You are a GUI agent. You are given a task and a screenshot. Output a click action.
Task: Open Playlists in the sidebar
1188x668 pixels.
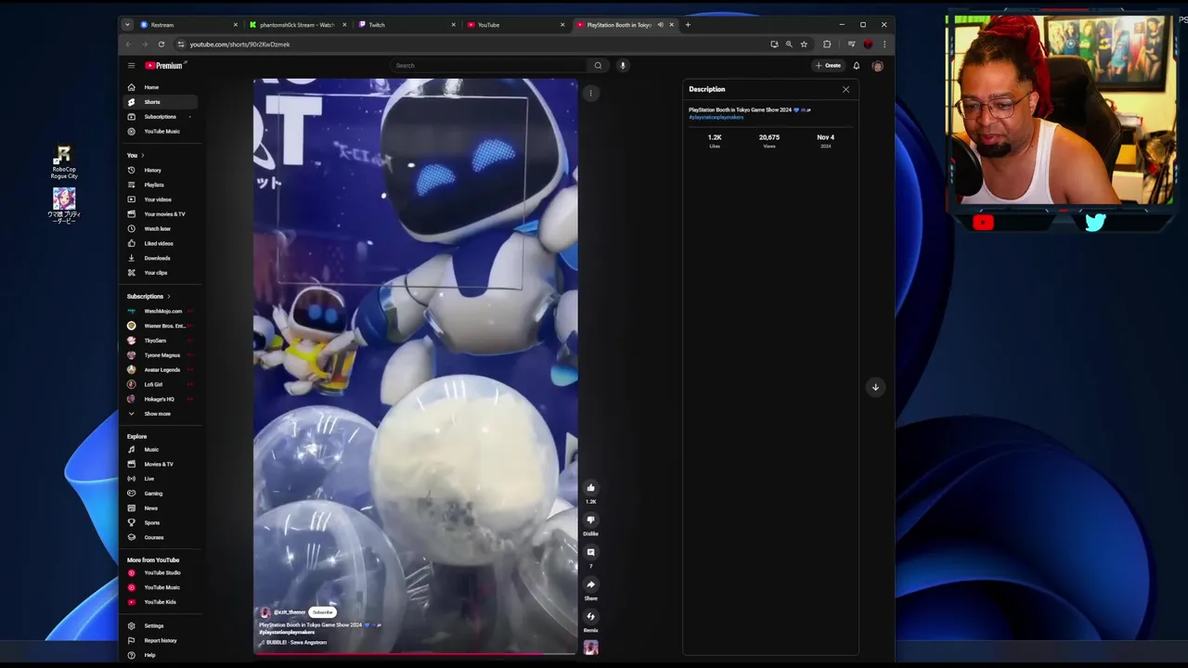(159, 185)
